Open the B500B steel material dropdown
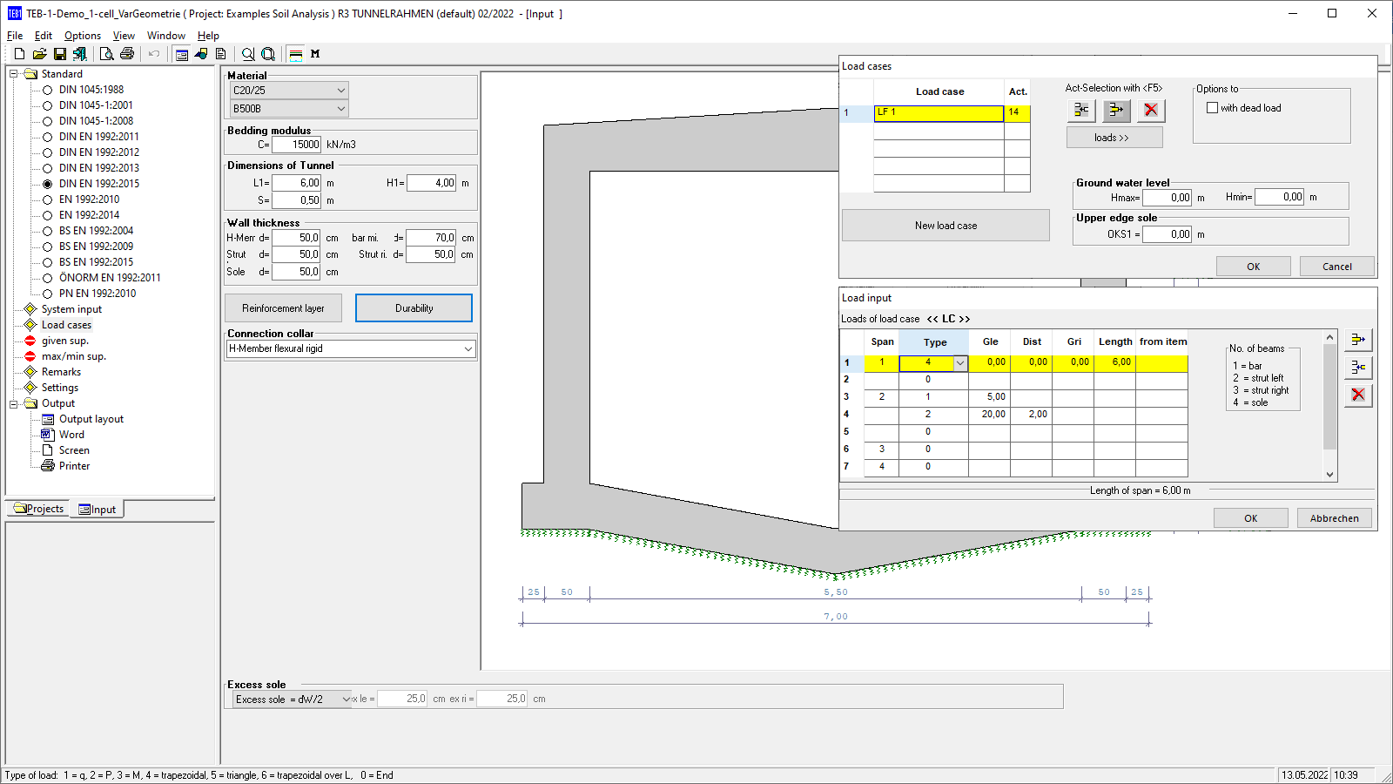The height and width of the screenshot is (784, 1393). 289,109
